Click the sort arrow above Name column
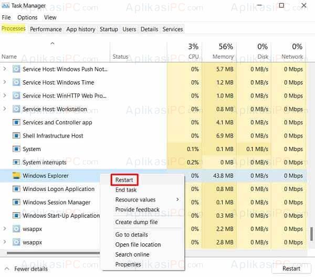This screenshot has height=277, width=315. coord(52,44)
